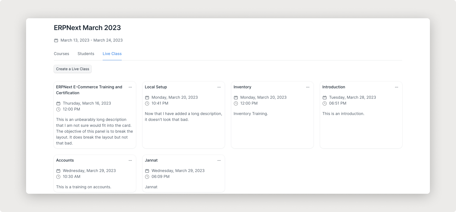The height and width of the screenshot is (212, 456).
Task: Click the unbearably long description text
Action: 95,131
